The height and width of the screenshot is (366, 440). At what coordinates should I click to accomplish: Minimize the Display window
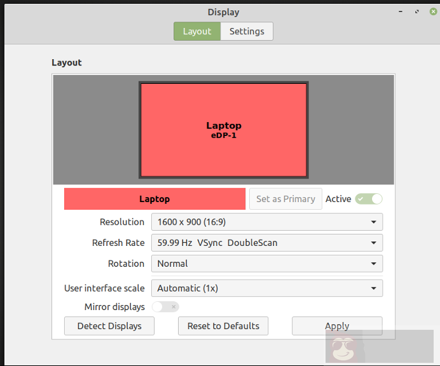(399, 11)
